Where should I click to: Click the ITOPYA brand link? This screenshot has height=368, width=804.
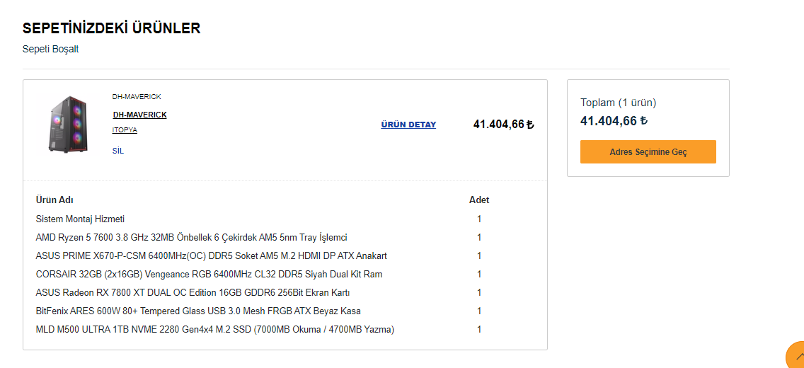pos(125,130)
